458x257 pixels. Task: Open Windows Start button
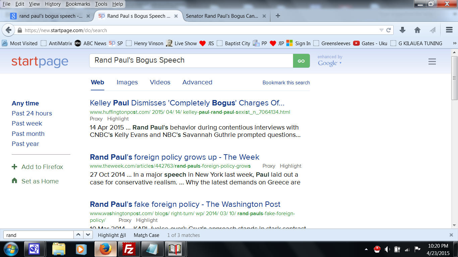click(x=11, y=249)
